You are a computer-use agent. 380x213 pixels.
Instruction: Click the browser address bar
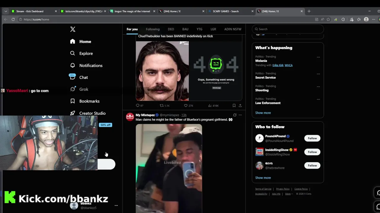(166, 20)
